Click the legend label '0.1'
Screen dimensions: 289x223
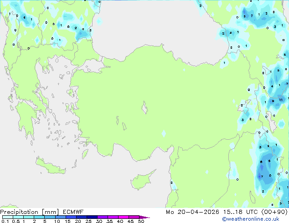click(5, 221)
